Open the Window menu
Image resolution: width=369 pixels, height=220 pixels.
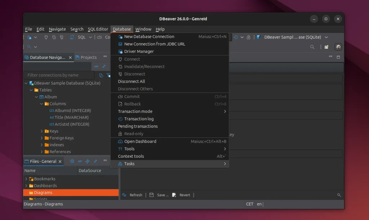point(143,29)
